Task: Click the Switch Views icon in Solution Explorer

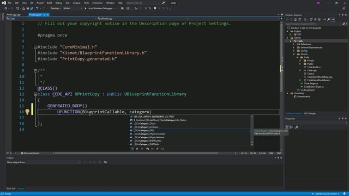Action: [299, 20]
